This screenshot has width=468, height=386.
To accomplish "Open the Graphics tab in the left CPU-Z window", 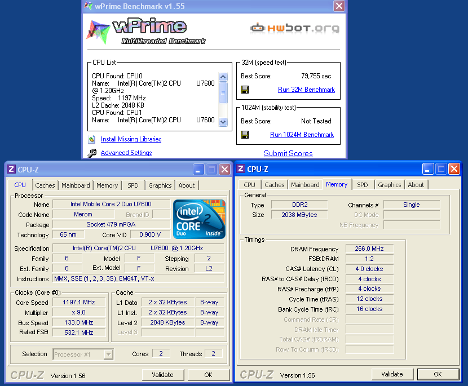I will click(160, 185).
